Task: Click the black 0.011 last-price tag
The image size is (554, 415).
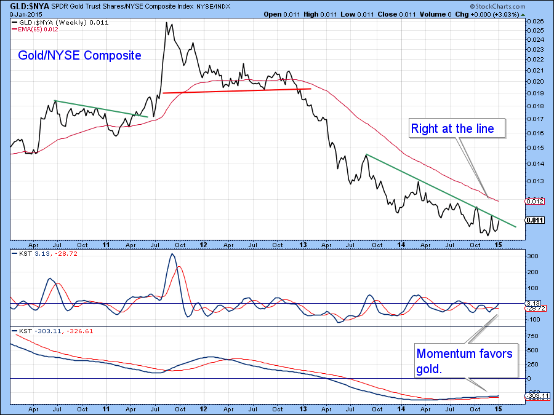Action: tap(536, 220)
